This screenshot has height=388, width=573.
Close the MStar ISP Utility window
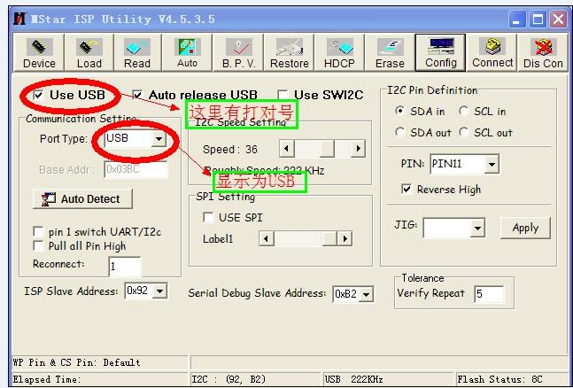[x=558, y=19]
